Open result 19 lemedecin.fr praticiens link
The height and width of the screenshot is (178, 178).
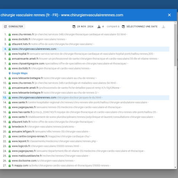click(x=43, y=127)
